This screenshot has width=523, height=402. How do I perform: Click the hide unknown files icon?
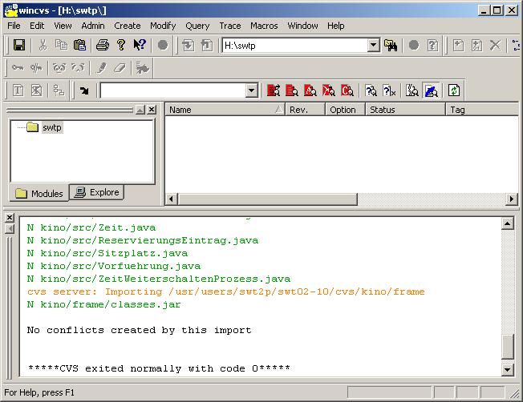389,90
